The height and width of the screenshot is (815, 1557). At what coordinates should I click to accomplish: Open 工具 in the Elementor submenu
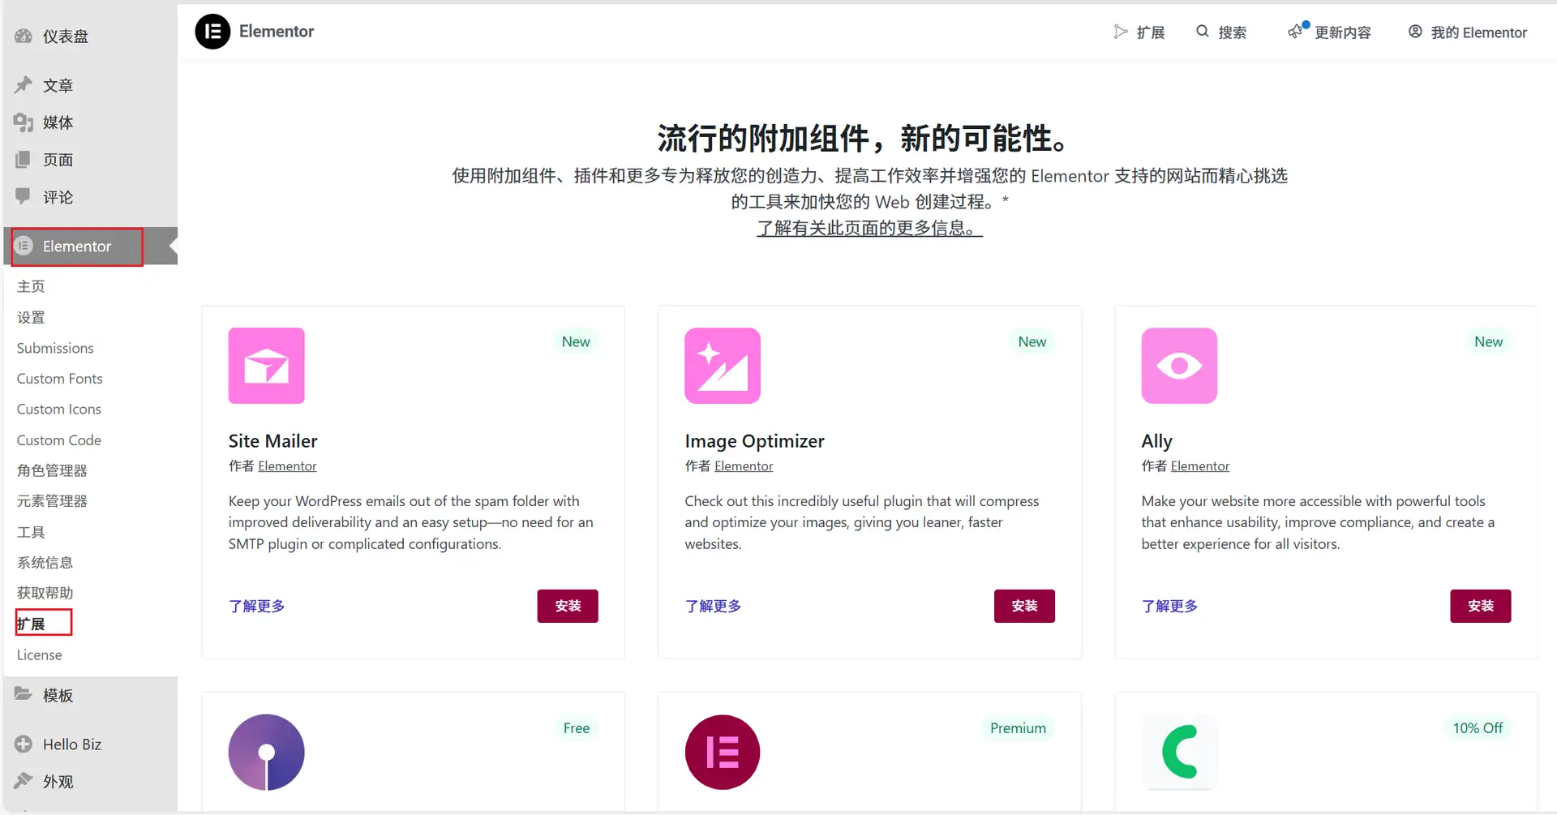click(x=31, y=532)
